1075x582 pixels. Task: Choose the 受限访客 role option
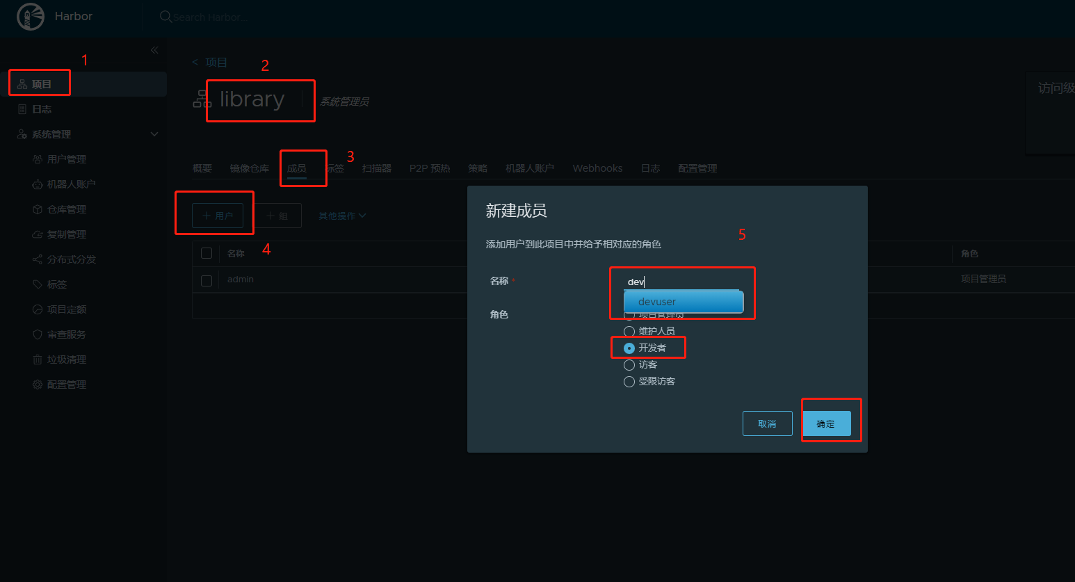[x=629, y=381]
